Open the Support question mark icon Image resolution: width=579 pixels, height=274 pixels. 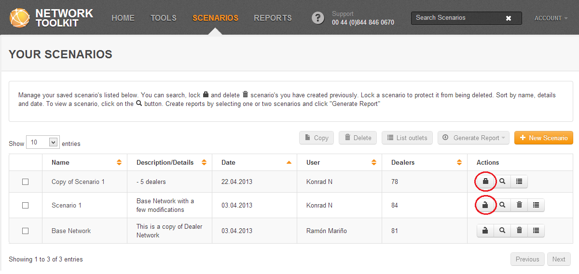click(317, 18)
